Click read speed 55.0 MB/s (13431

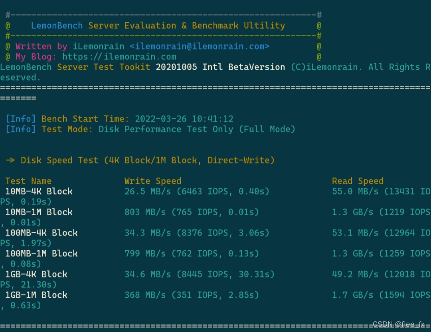(373, 191)
